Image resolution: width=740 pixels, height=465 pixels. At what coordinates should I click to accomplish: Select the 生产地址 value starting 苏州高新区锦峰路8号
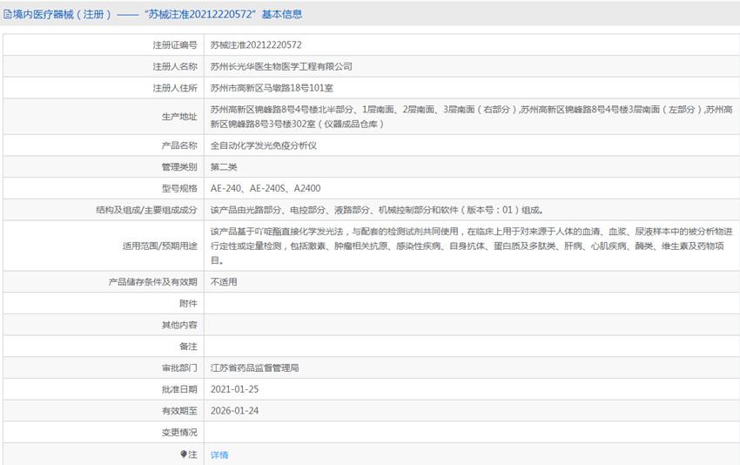coord(472,117)
